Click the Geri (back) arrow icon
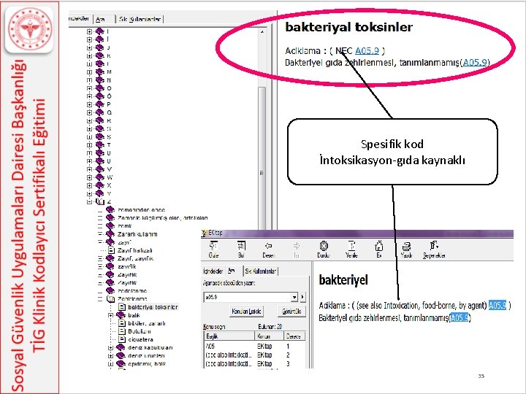Screen dimensions: 526x394 [x=268, y=247]
